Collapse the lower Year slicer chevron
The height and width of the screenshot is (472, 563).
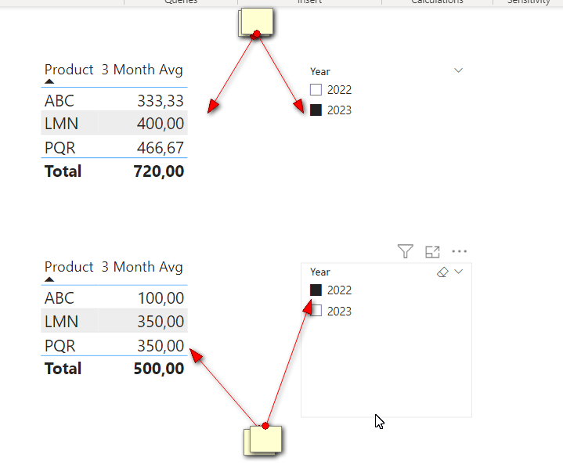pos(459,272)
